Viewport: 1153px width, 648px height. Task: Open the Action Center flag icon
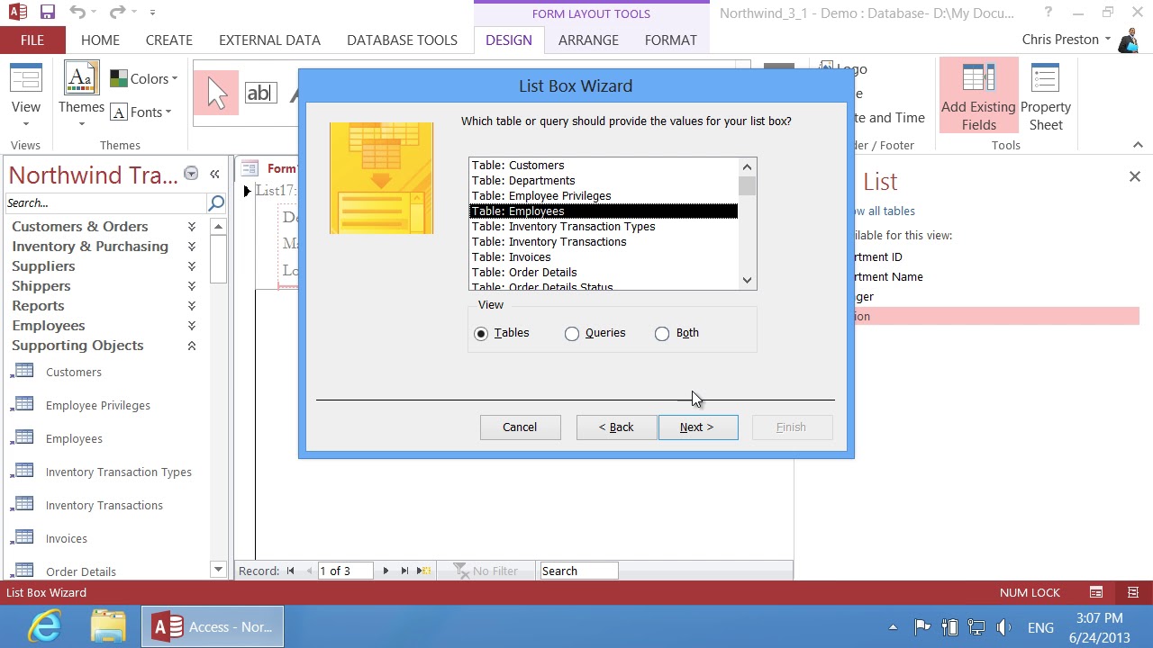(921, 627)
